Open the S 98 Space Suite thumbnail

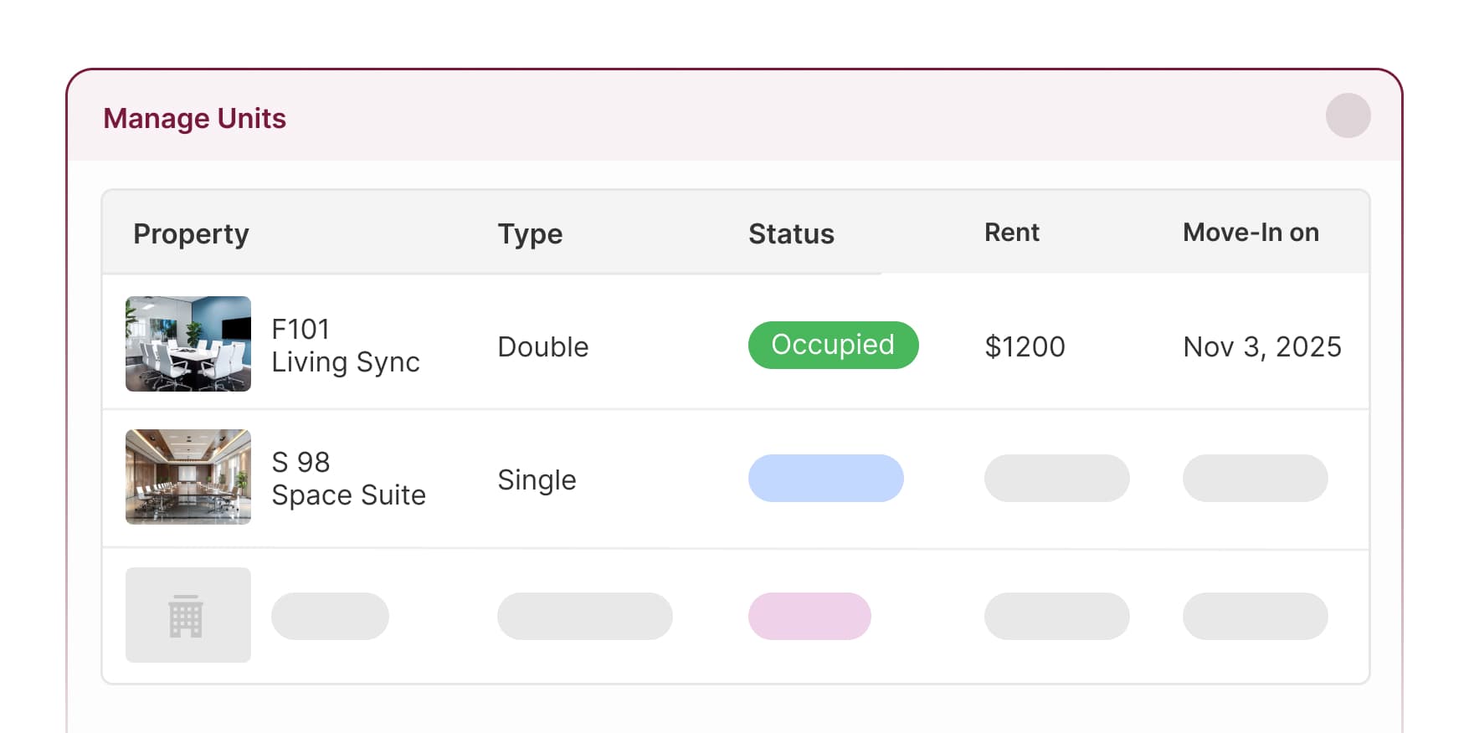[187, 477]
